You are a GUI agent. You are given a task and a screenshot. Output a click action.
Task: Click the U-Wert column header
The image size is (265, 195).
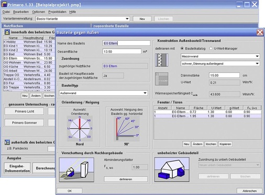[216, 108]
